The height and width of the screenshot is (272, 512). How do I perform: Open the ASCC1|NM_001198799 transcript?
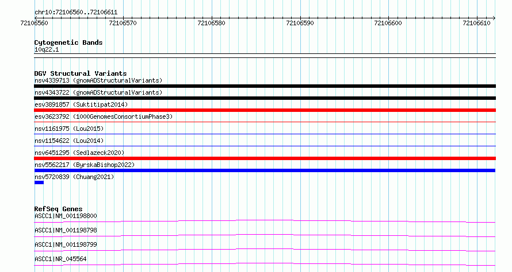tap(66, 244)
